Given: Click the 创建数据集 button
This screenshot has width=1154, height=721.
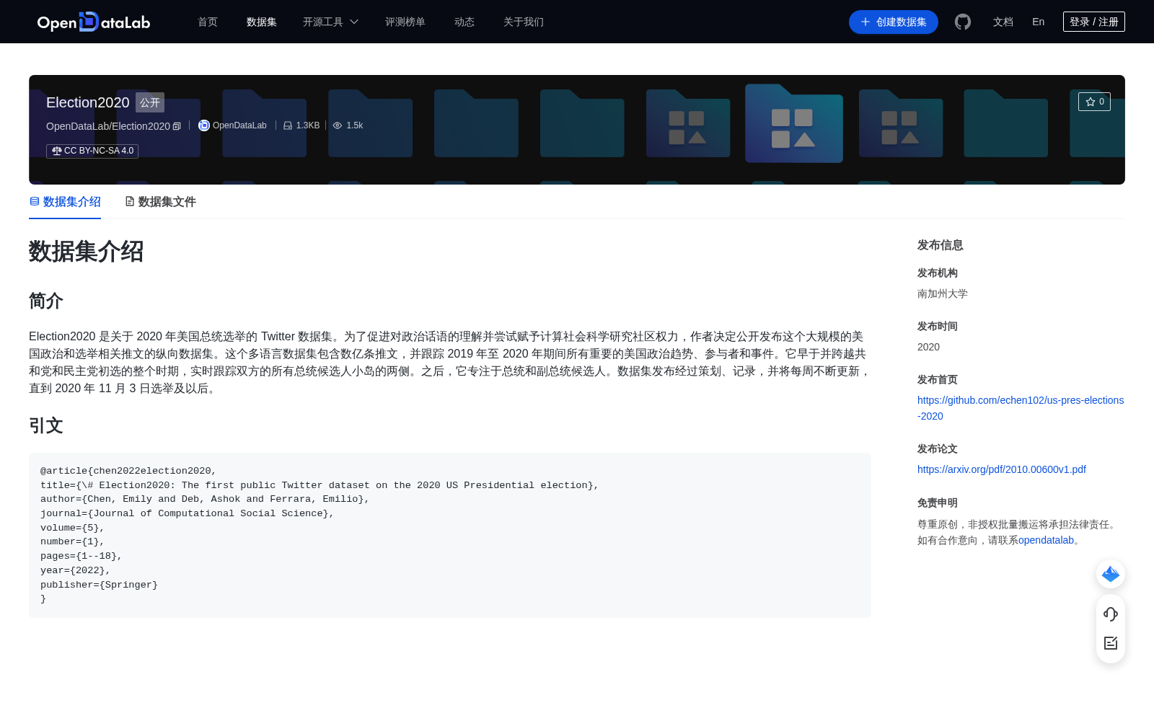Looking at the screenshot, I should 894,22.
